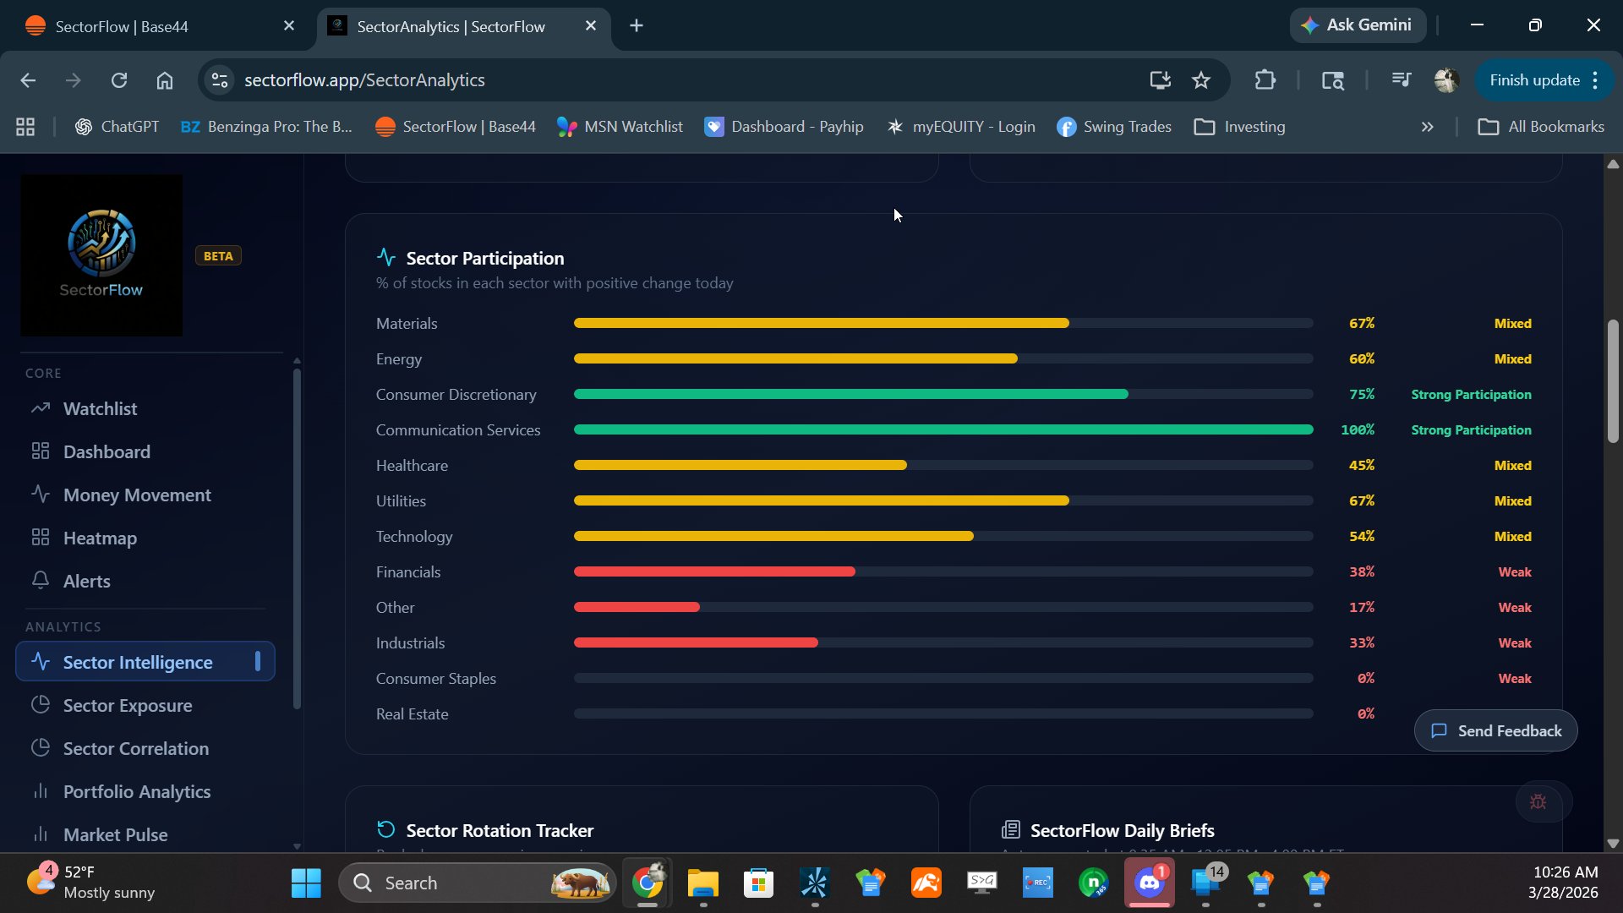Select Sector Correlation in the sidebar
1623x913 pixels.
point(135,749)
